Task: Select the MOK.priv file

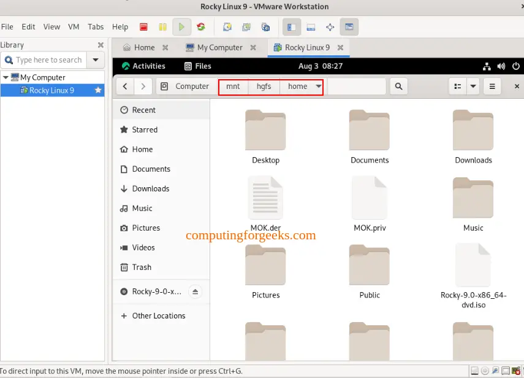Action: pyautogui.click(x=370, y=204)
